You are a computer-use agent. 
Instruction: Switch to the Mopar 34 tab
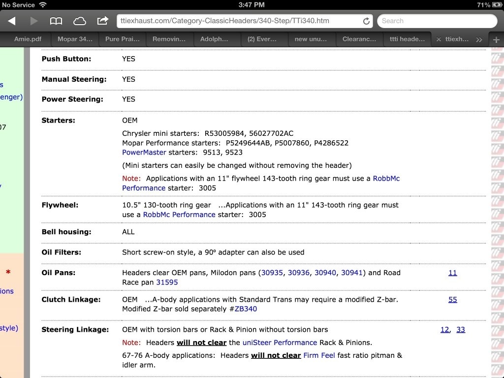coord(75,39)
